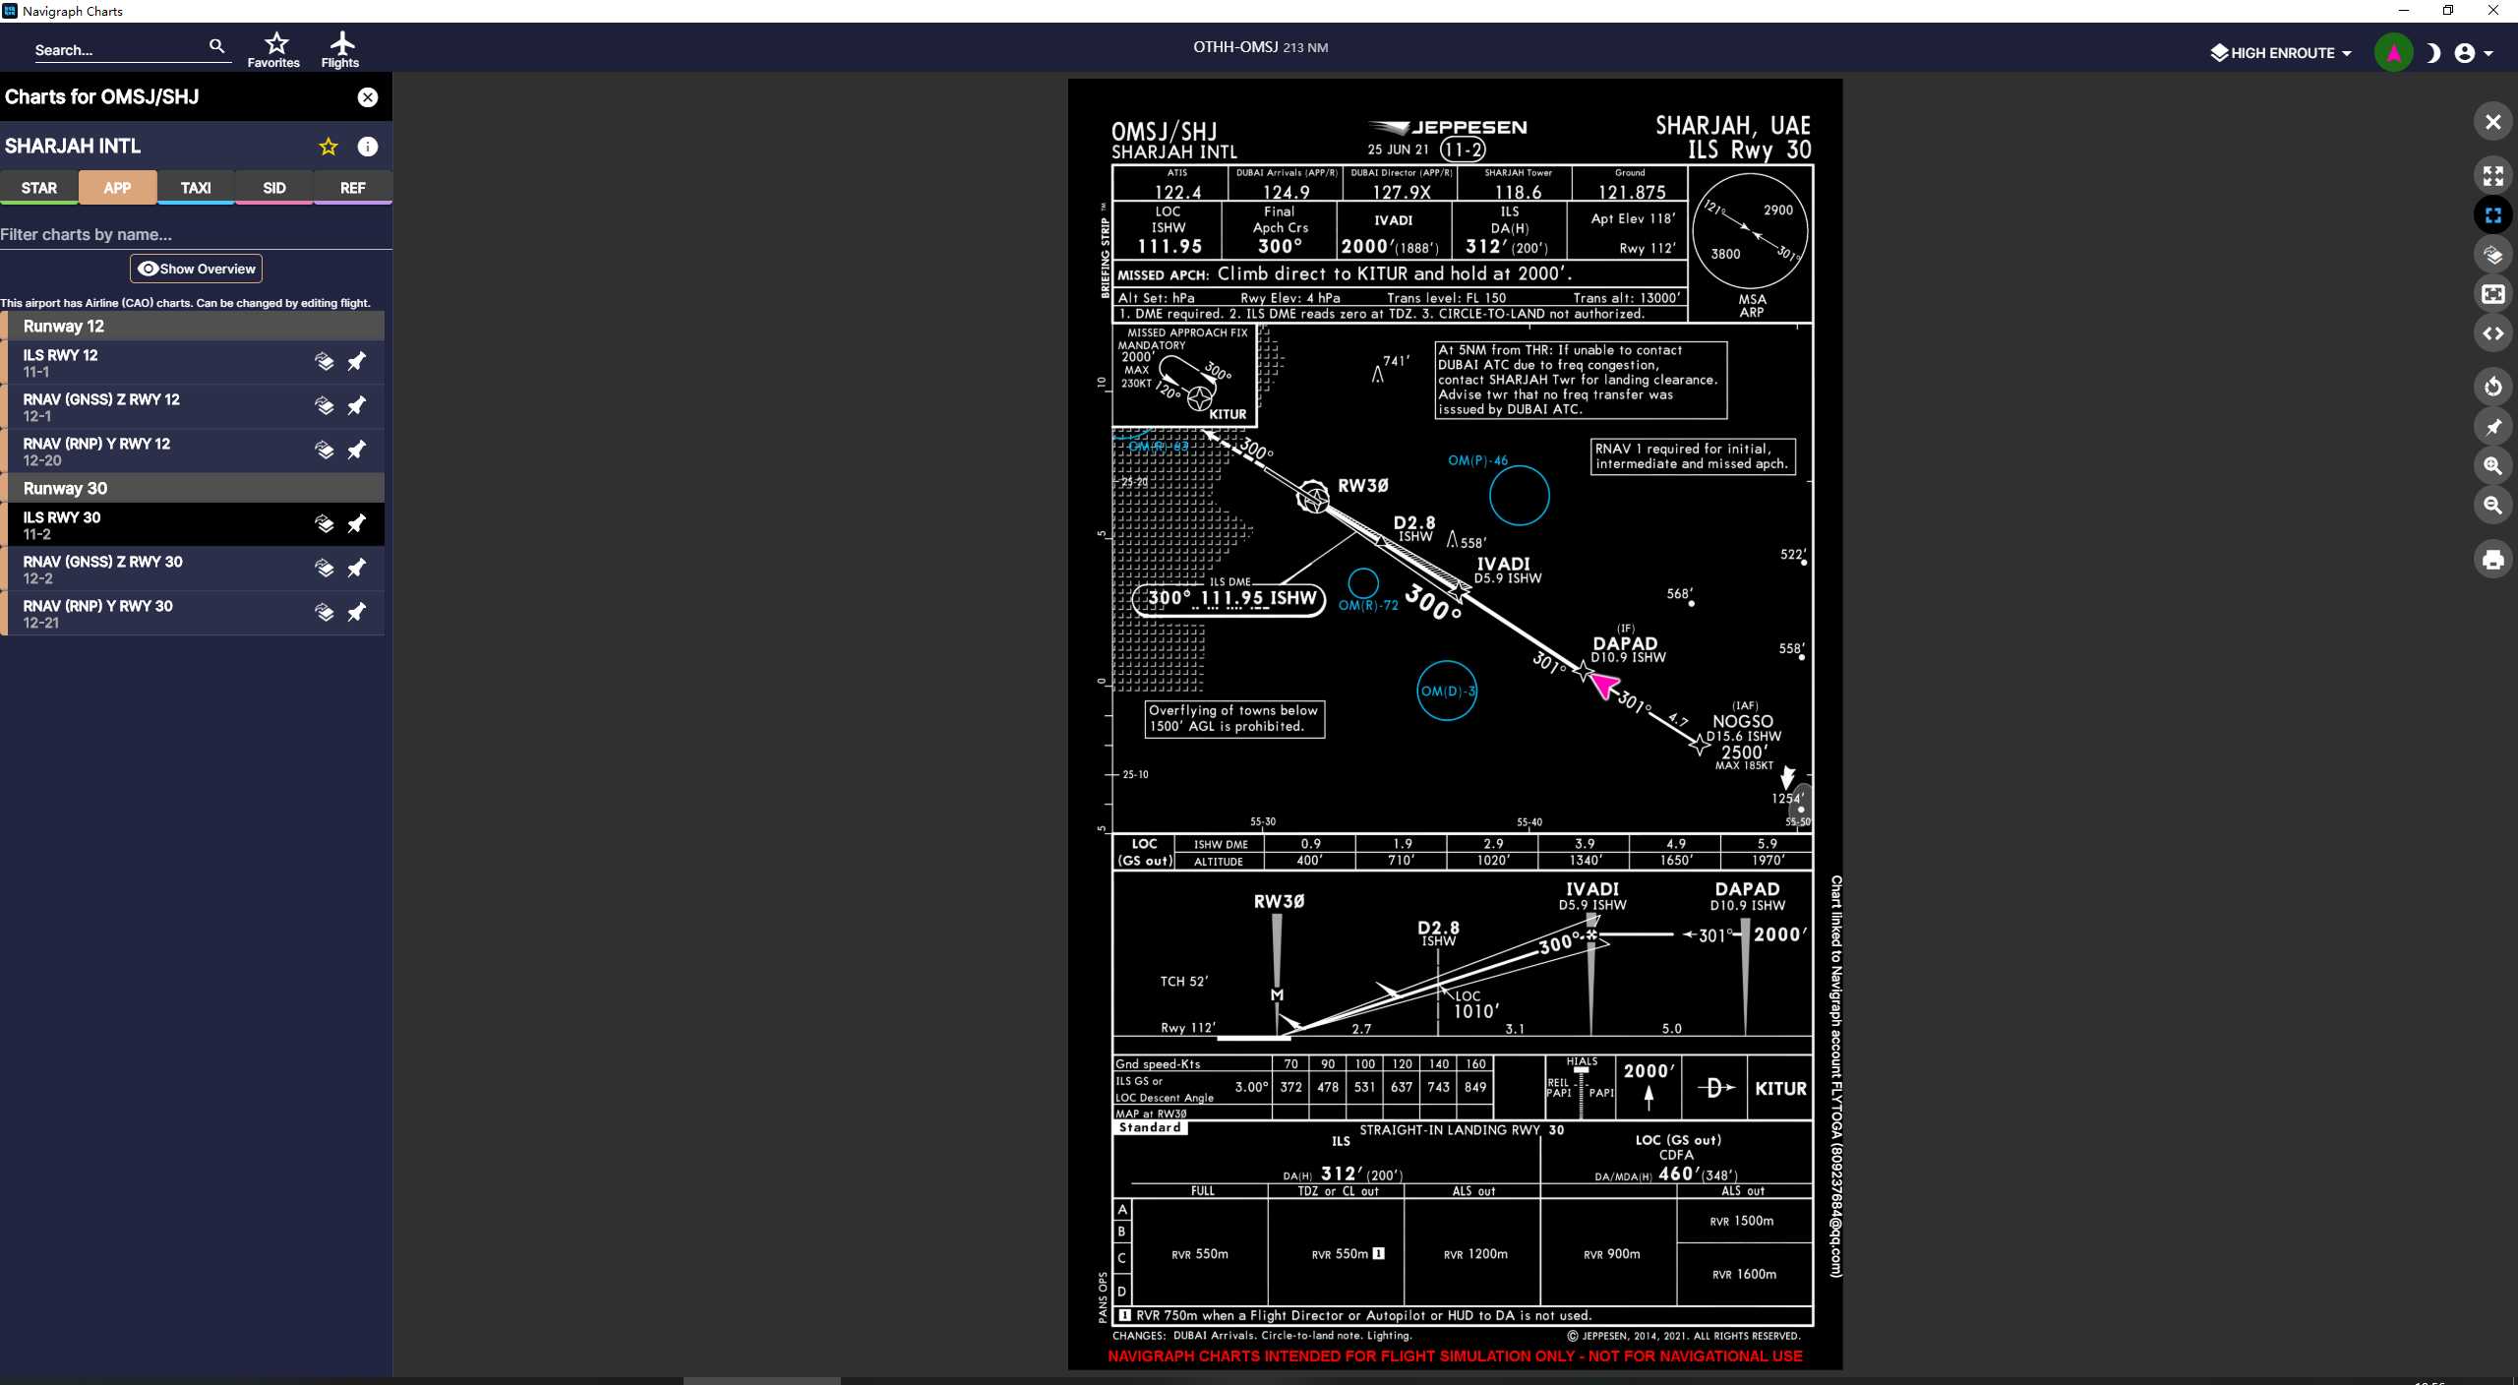Screen dimensions: 2518x1385
Task: Close the chart viewer with X button
Action: click(2492, 122)
